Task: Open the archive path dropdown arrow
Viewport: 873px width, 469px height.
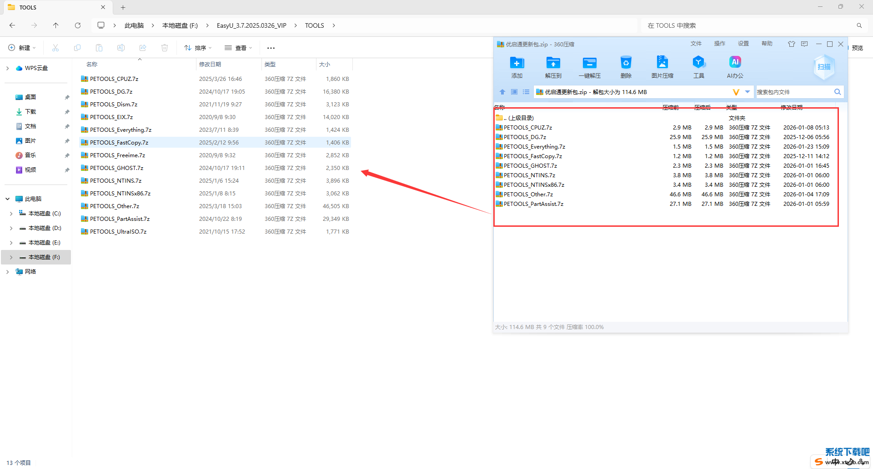Action: click(x=748, y=92)
